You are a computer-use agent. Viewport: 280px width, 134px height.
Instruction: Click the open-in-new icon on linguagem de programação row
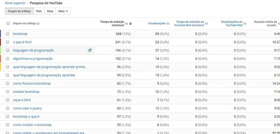point(90,50)
